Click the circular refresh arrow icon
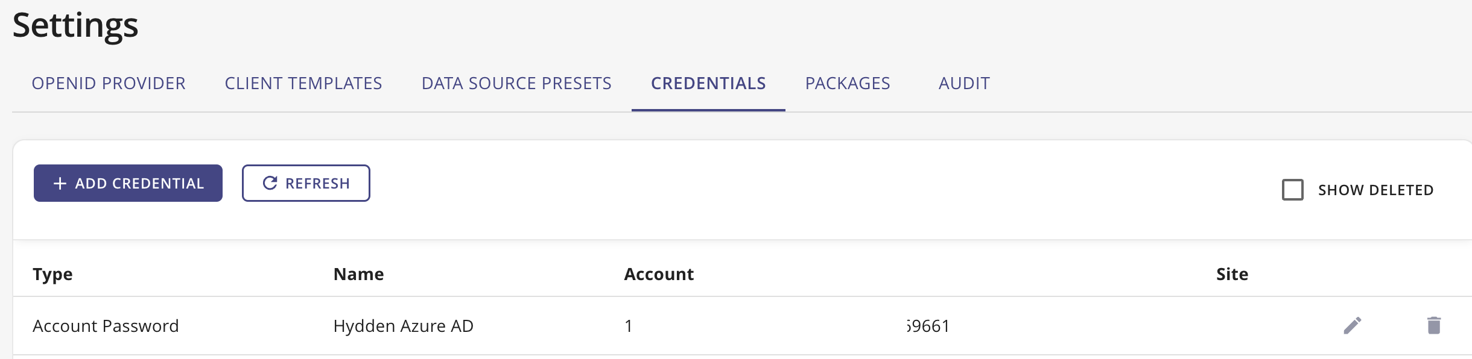The image size is (1472, 359). pos(269,183)
